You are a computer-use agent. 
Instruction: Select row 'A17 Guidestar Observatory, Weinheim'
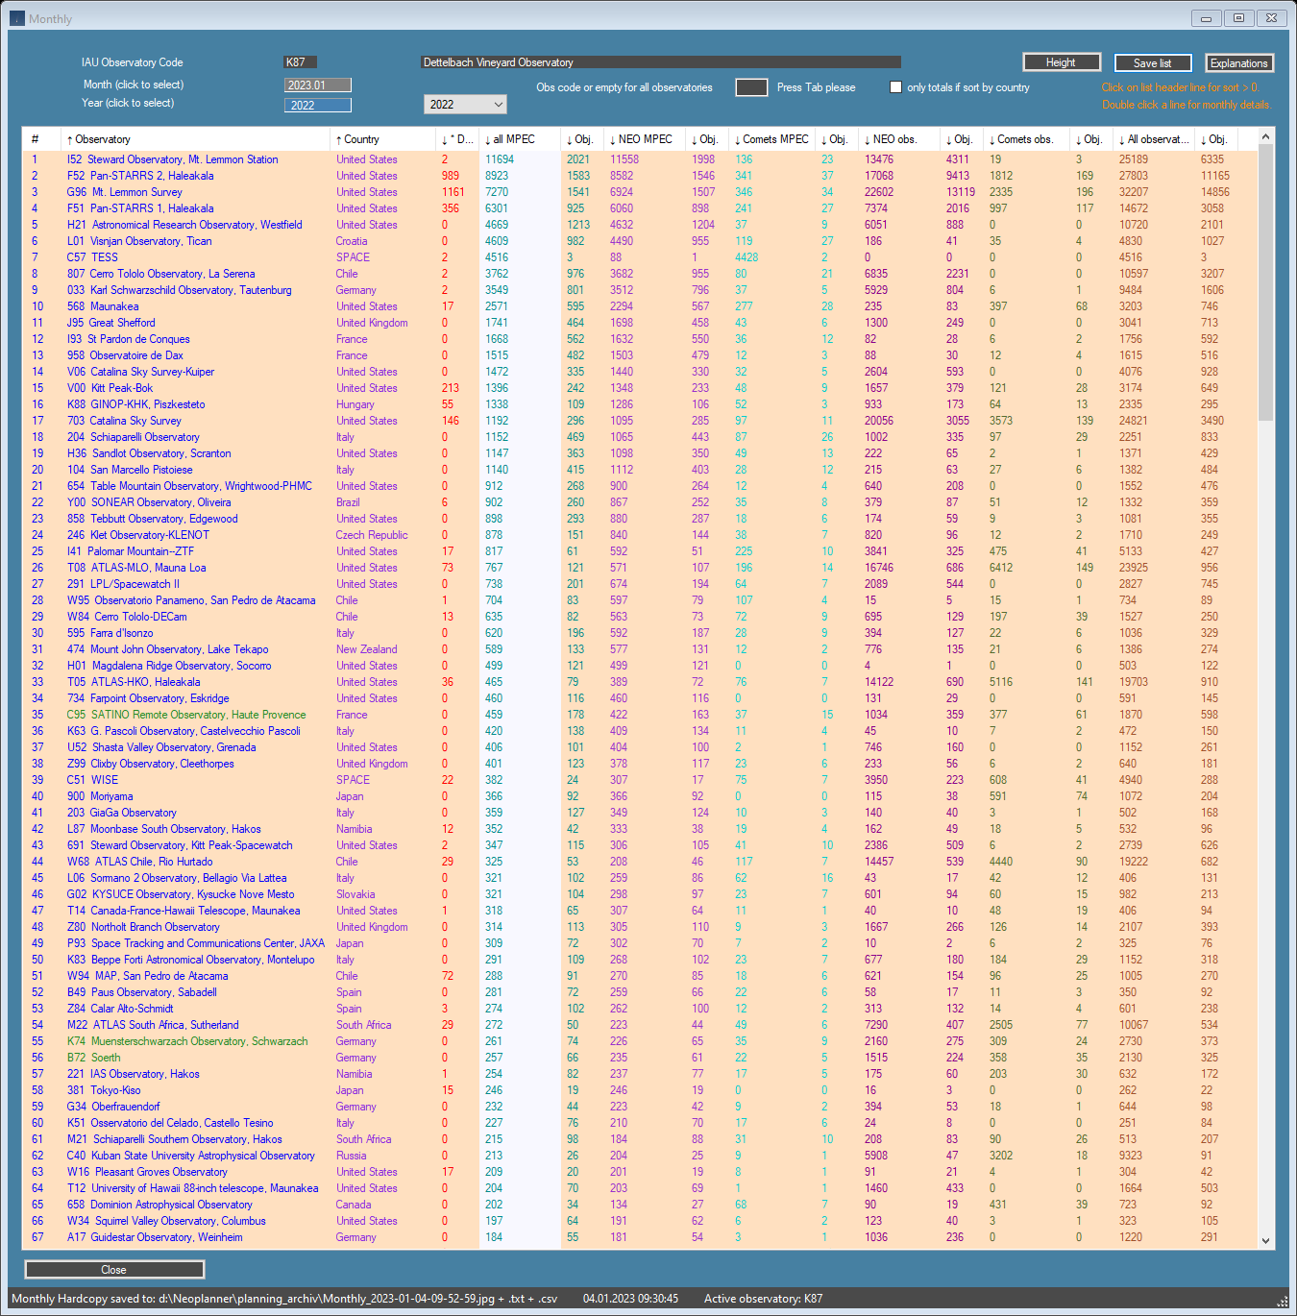(x=639, y=1237)
